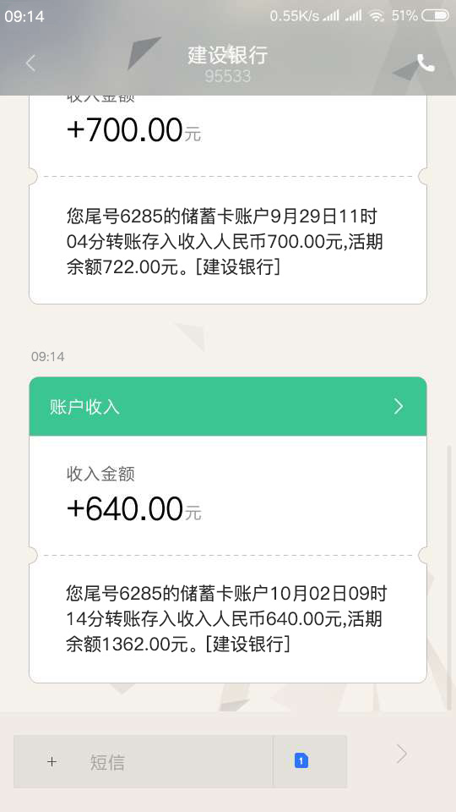This screenshot has width=456, height=812.
Task: Tap the 09:14 message timestamp
Action: [x=47, y=356]
